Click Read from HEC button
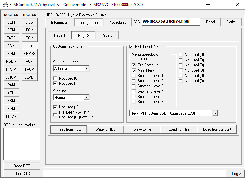This screenshot has height=178, width=245. (x=69, y=129)
